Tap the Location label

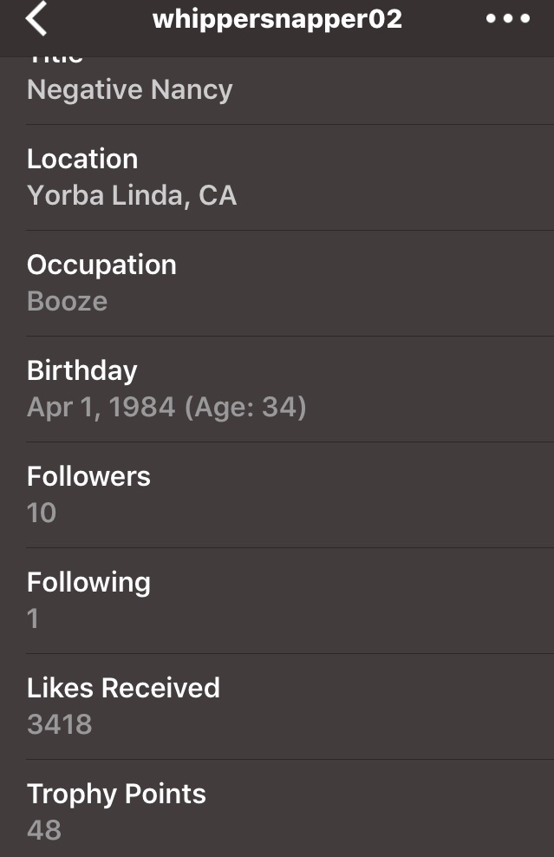pos(82,159)
